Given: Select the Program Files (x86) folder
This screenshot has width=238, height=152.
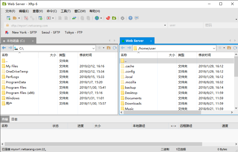Looking at the screenshot, I should pos(20,93).
